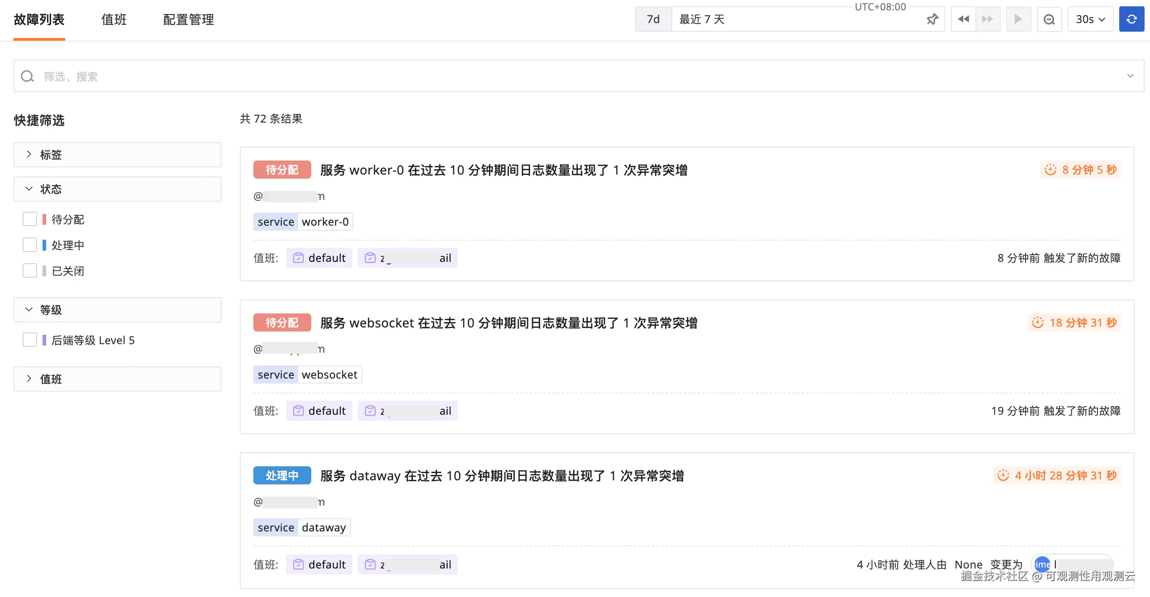Click the timer icon on worker-0 incident
This screenshot has width=1150, height=597.
[1050, 170]
